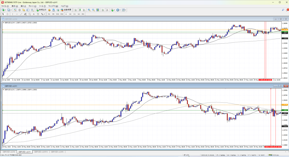Switch chart to candlestick display mode
This screenshot has height=157, width=289.
79,10
